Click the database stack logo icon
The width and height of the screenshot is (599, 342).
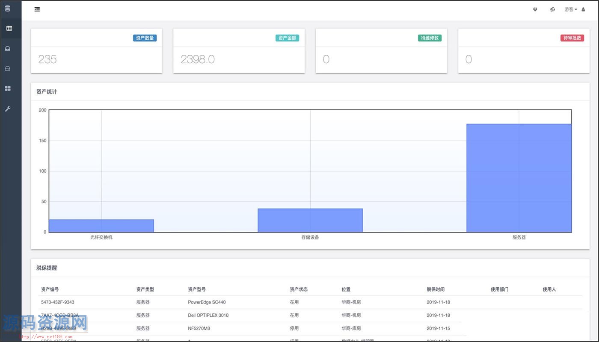(8, 9)
